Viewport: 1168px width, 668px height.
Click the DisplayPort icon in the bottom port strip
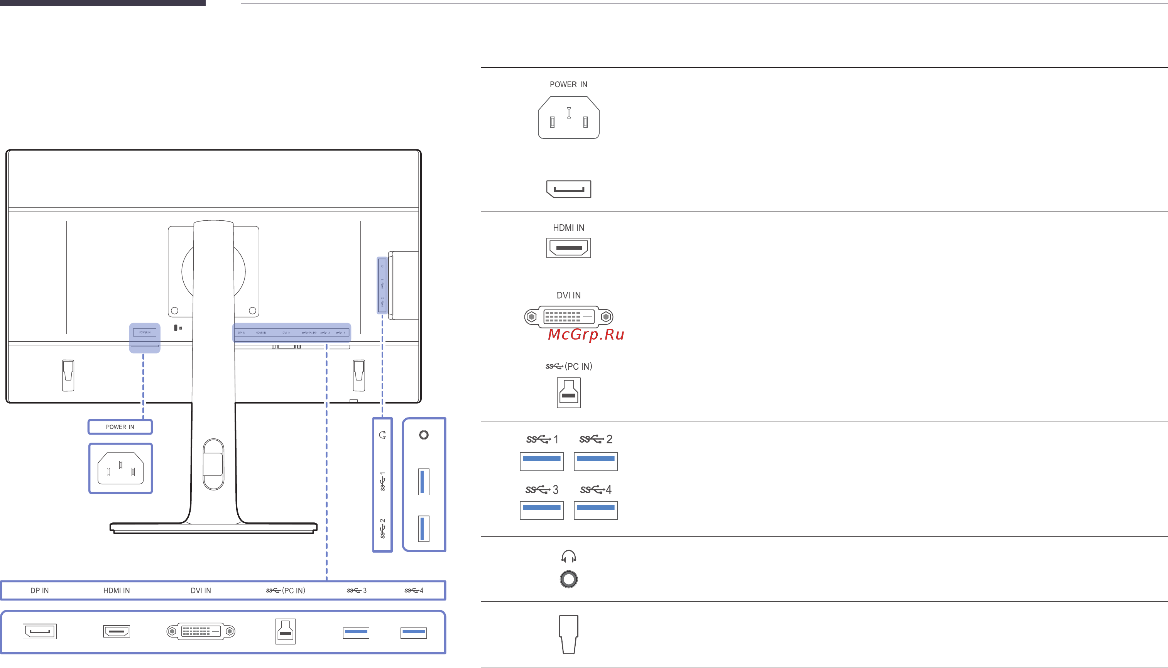pos(39,631)
